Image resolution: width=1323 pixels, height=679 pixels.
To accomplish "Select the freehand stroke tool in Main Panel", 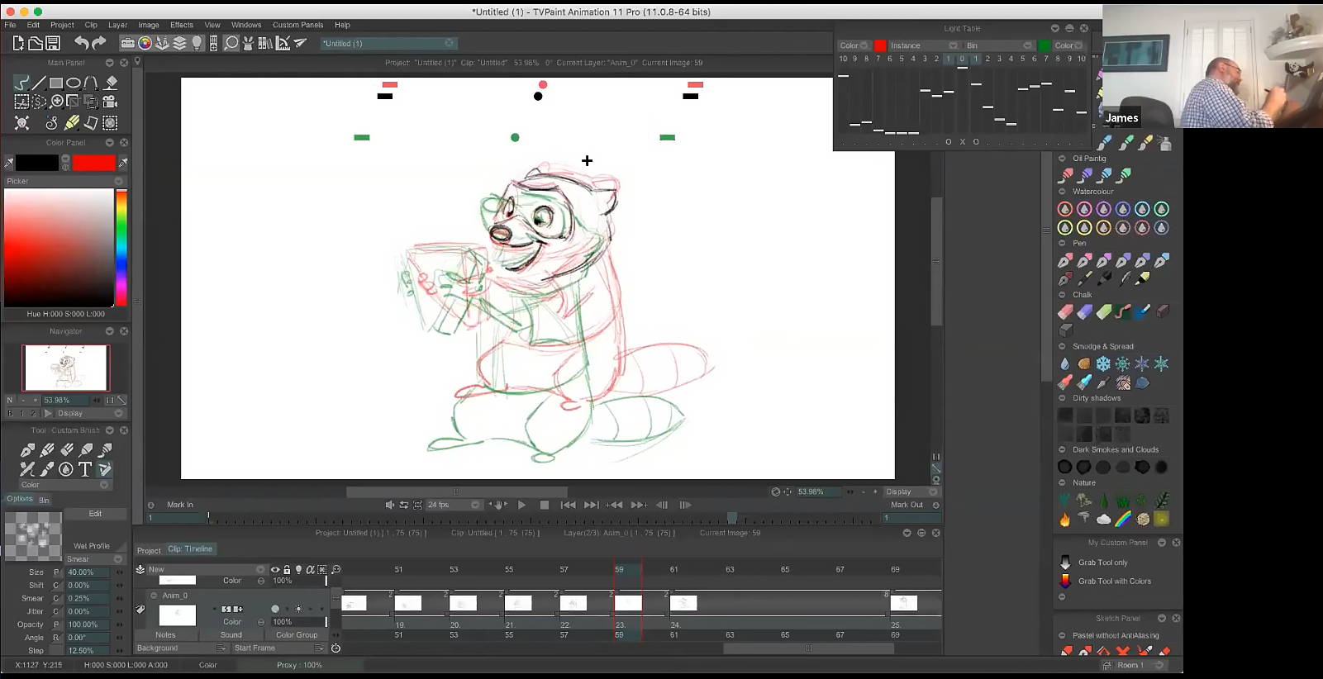I will [x=21, y=83].
